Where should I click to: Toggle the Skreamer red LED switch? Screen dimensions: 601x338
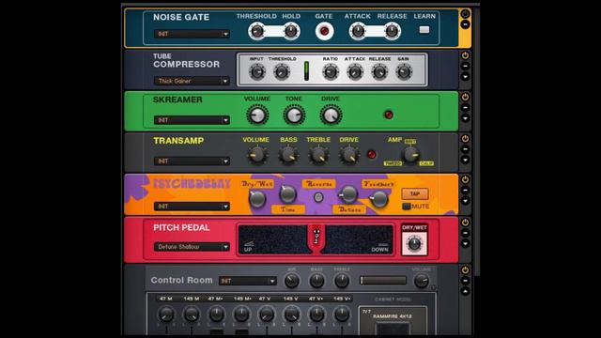[388, 115]
